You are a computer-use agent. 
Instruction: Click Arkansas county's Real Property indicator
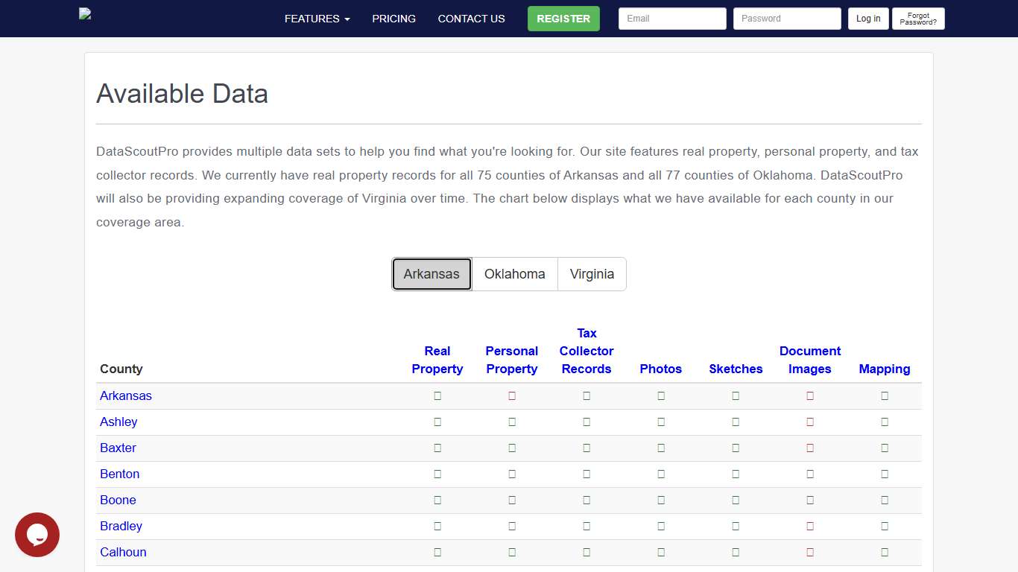437,395
